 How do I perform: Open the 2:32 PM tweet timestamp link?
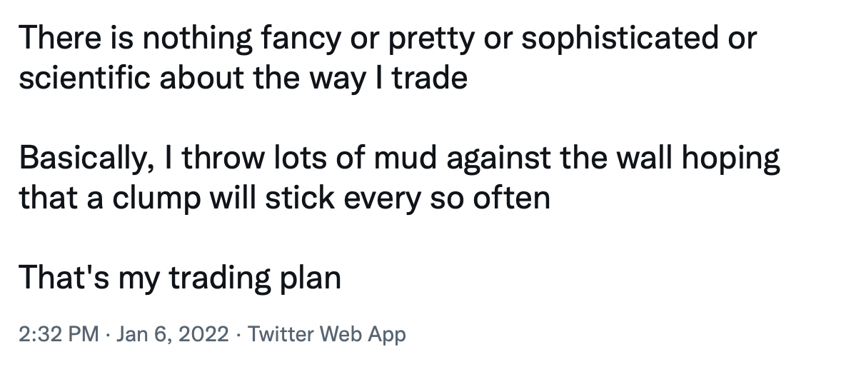click(x=59, y=334)
